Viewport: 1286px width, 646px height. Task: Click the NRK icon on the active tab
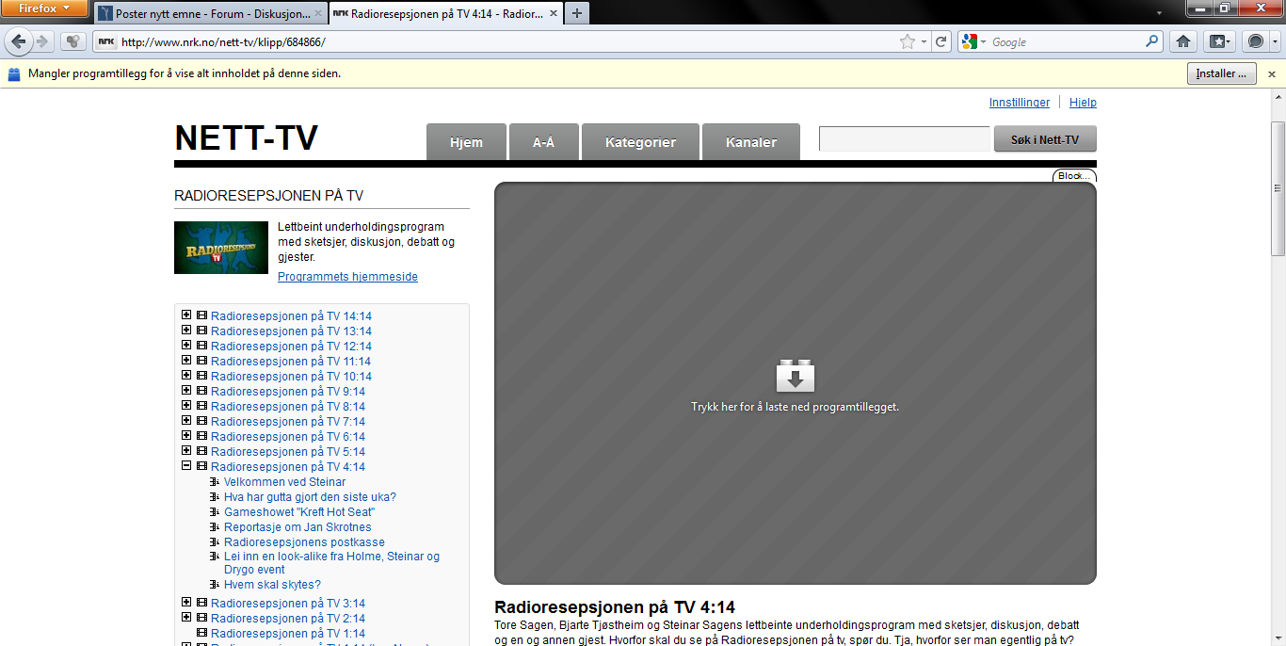coord(341,14)
